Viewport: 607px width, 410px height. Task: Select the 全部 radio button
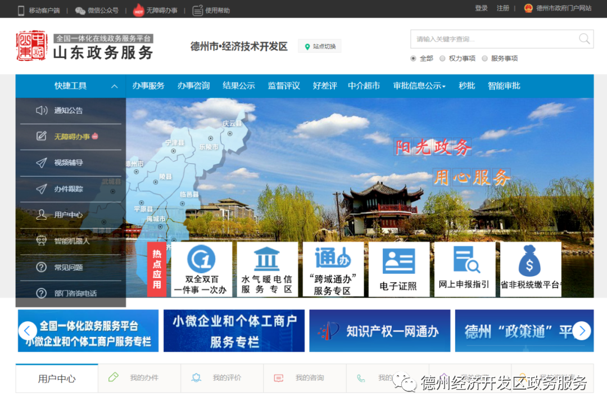(413, 58)
